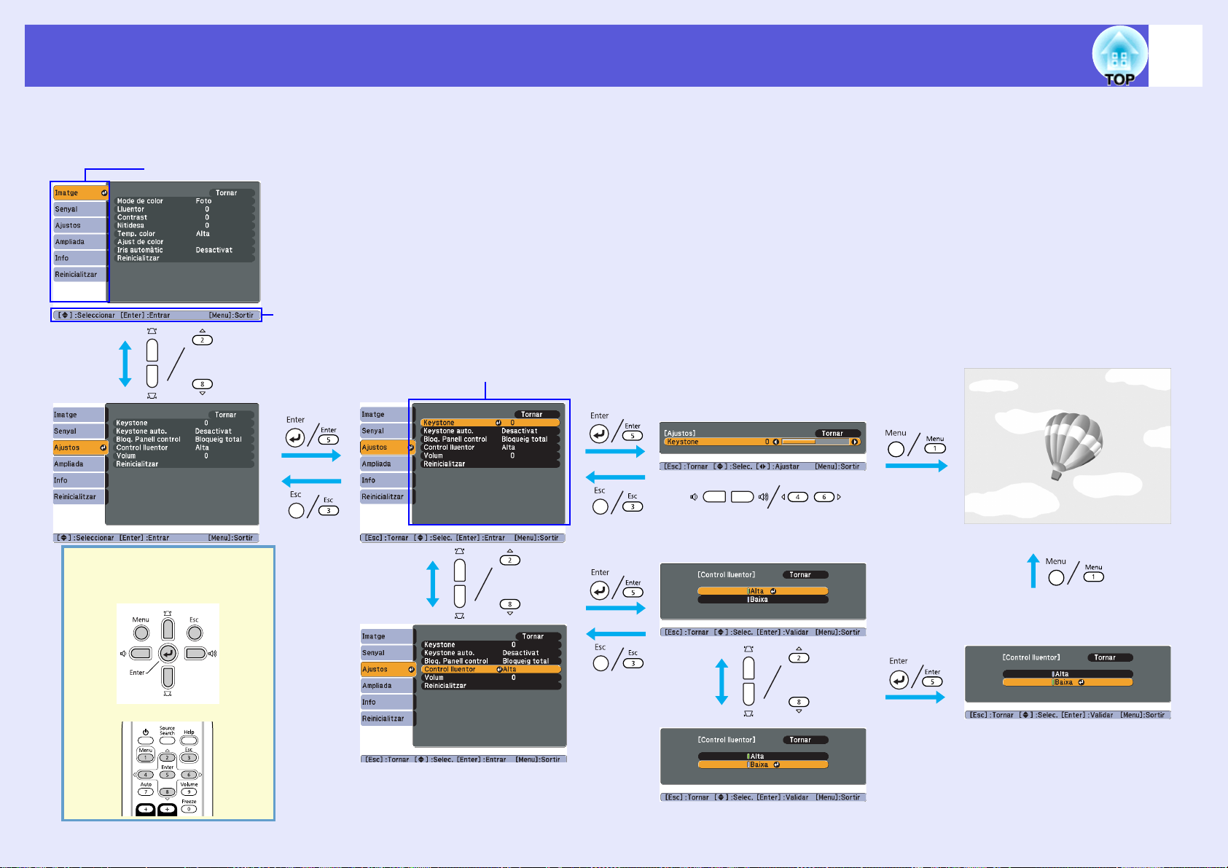This screenshot has height=868, width=1228.
Task: Click the left arrow of the Keystone slider
Action: point(776,442)
